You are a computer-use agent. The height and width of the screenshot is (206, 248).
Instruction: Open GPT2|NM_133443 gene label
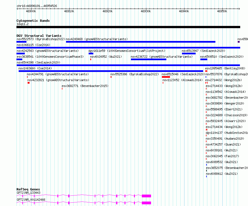point(28,193)
